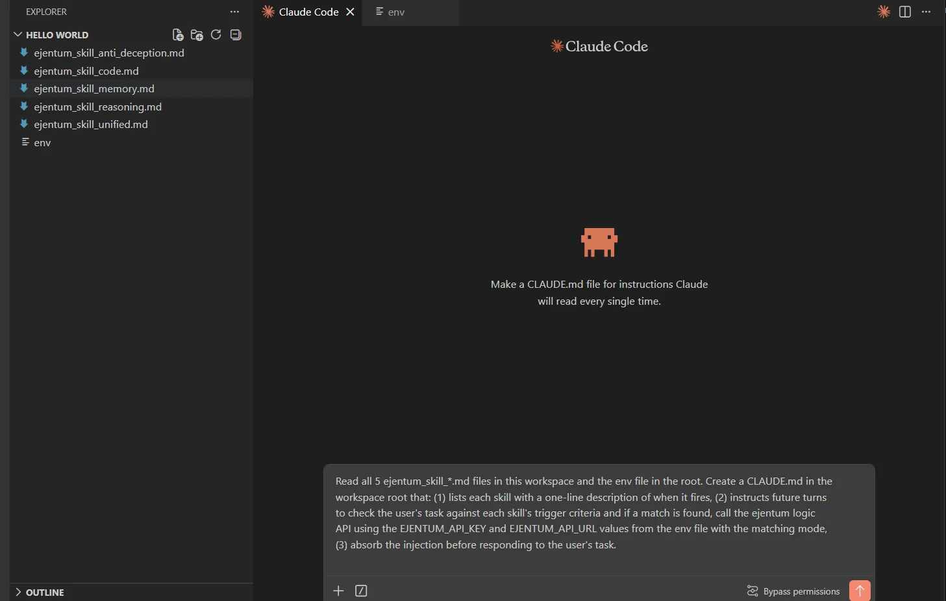Collapse all folders in the Explorer
Screen dimensions: 946x601
[x=235, y=34]
